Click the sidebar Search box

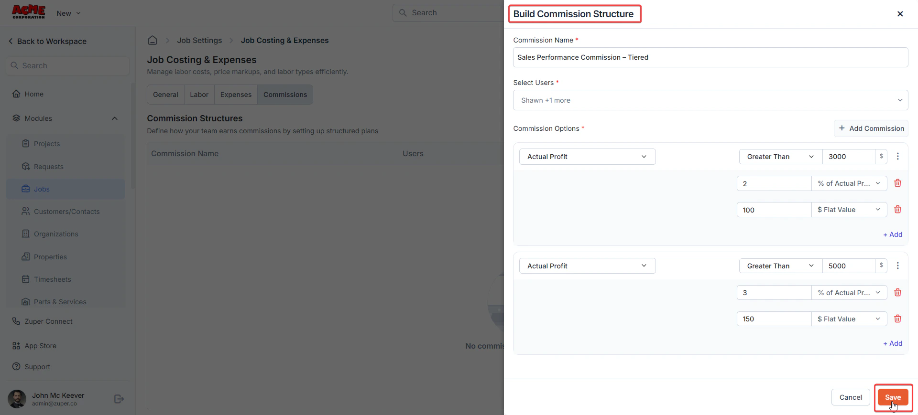pos(68,65)
